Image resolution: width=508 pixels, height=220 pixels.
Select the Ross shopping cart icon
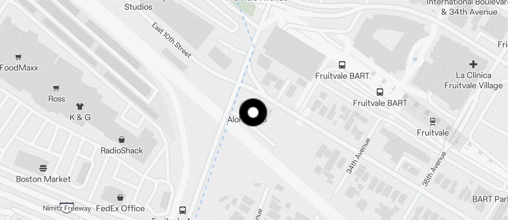[x=56, y=88]
